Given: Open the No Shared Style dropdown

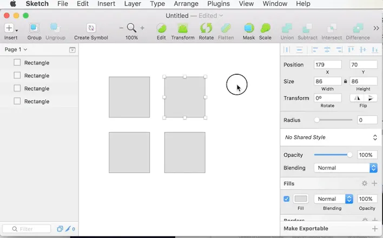Looking at the screenshot, I should click(x=331, y=137).
